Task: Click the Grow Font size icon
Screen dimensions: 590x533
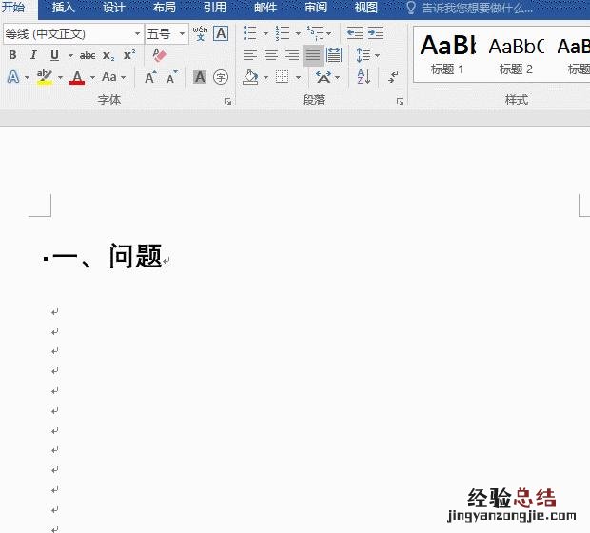Action: (x=150, y=77)
